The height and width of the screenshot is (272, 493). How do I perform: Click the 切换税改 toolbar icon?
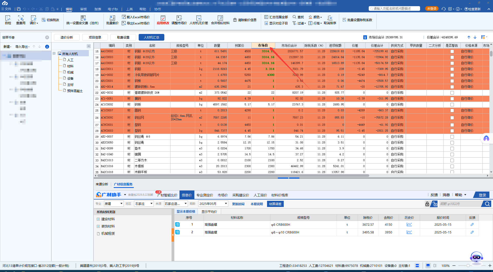[51, 20]
